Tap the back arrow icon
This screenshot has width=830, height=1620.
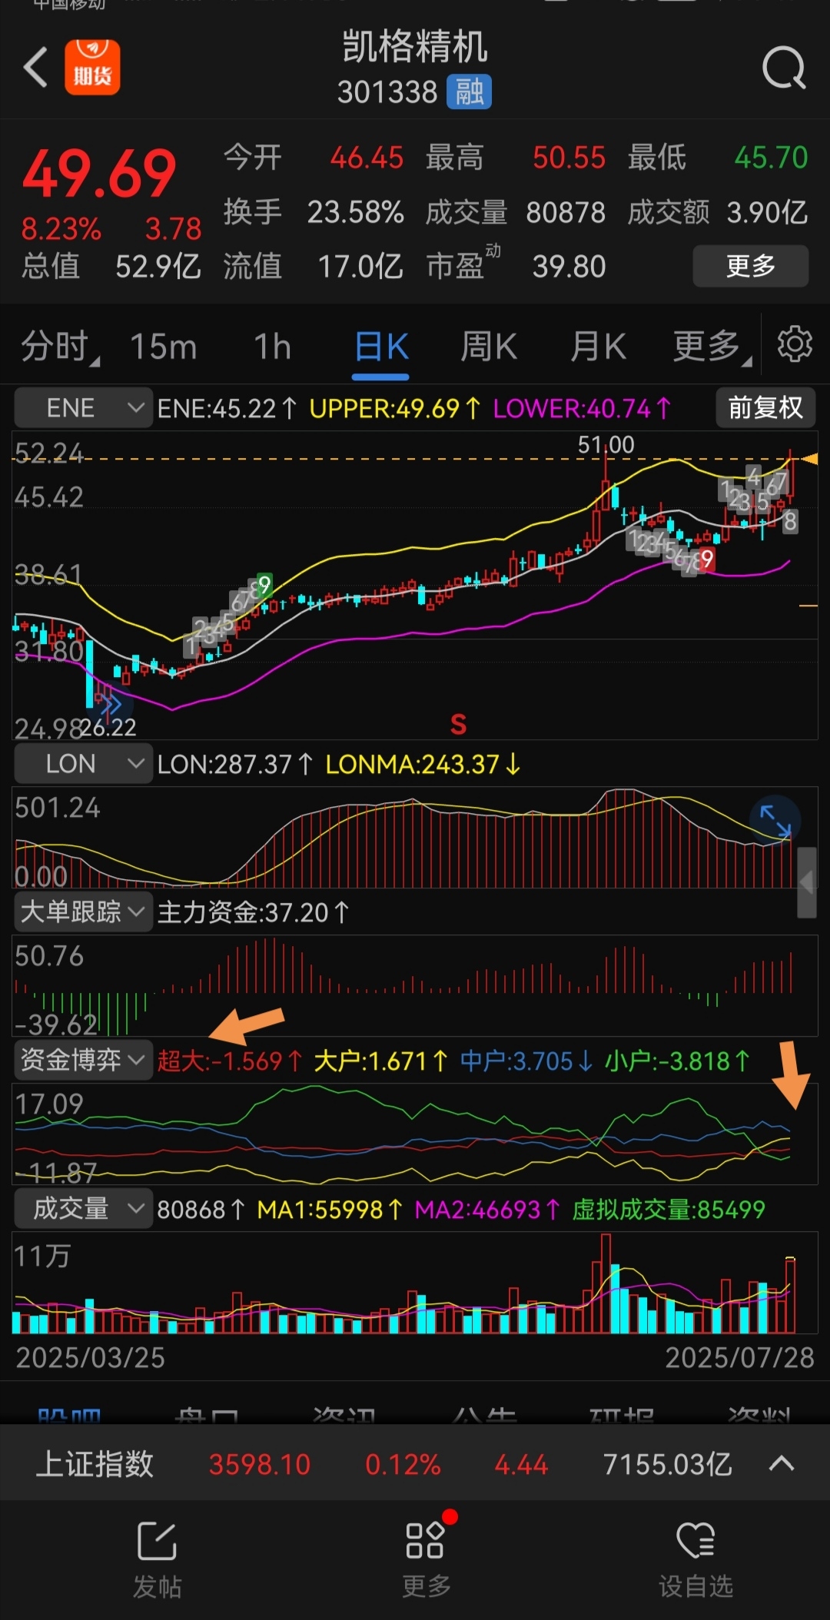pos(36,68)
